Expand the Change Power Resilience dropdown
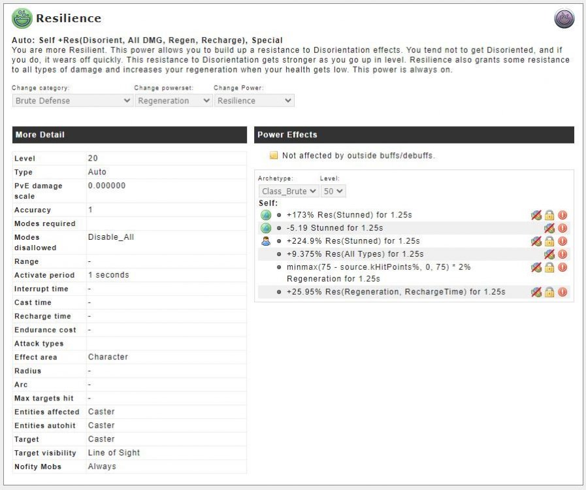The image size is (586, 490). click(x=253, y=101)
